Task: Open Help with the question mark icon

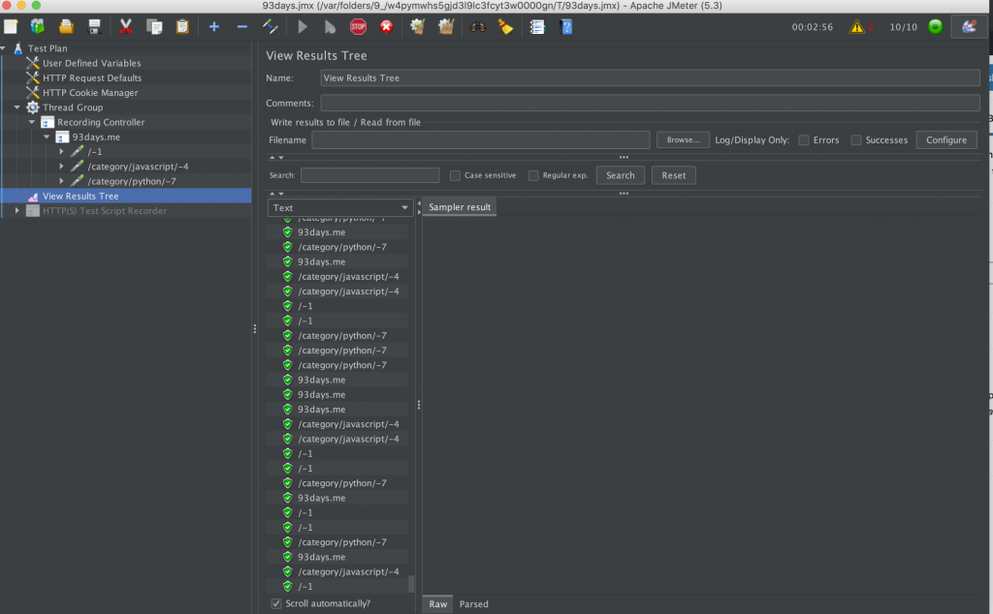Action: [566, 26]
